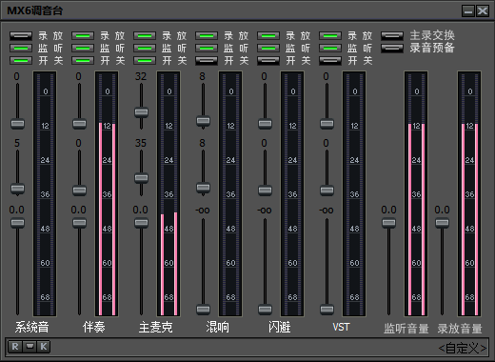
Task: Turn on the VST channel 开关 switch
Action: point(330,60)
